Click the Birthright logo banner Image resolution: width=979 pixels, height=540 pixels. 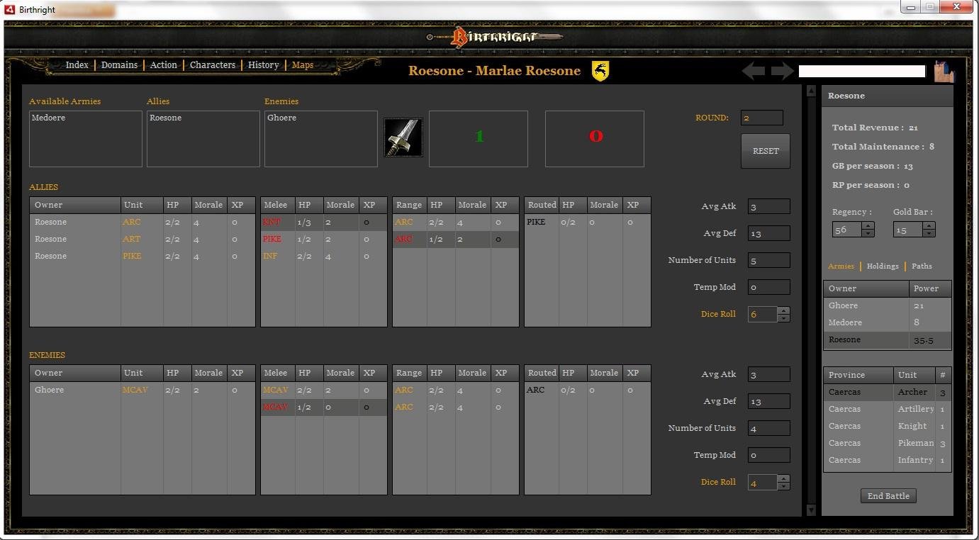pyautogui.click(x=495, y=37)
